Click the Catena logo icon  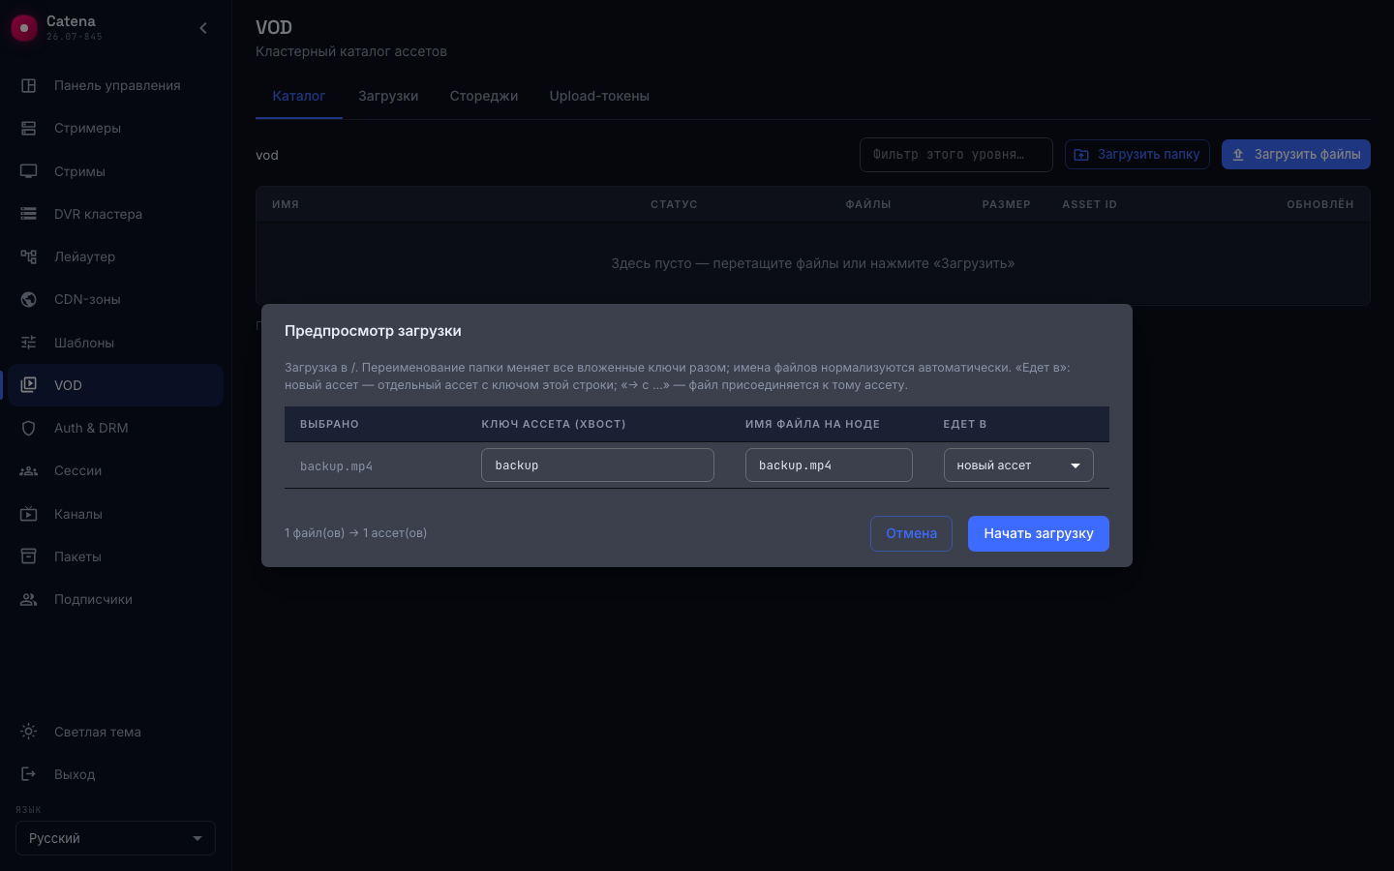pyautogui.click(x=24, y=28)
